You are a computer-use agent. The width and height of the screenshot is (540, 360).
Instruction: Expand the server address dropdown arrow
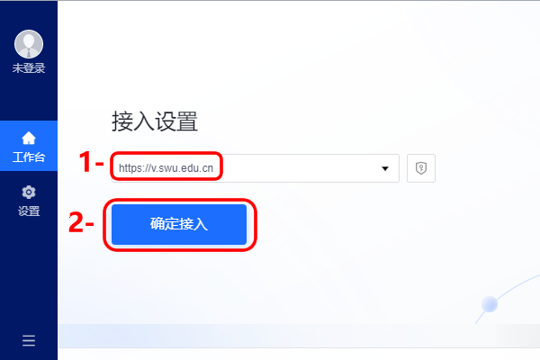click(x=385, y=168)
